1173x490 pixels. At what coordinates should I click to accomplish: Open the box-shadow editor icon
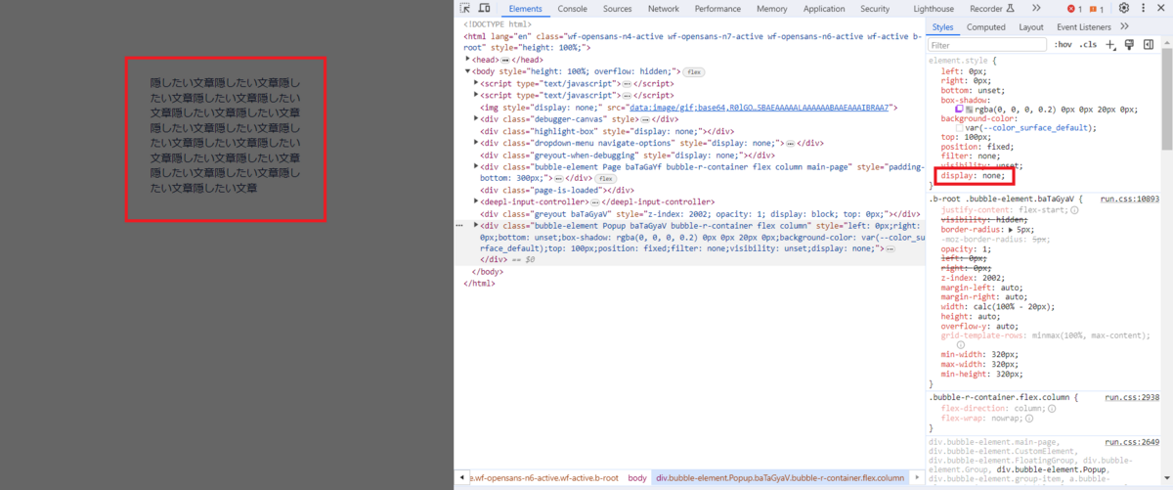tap(961, 110)
